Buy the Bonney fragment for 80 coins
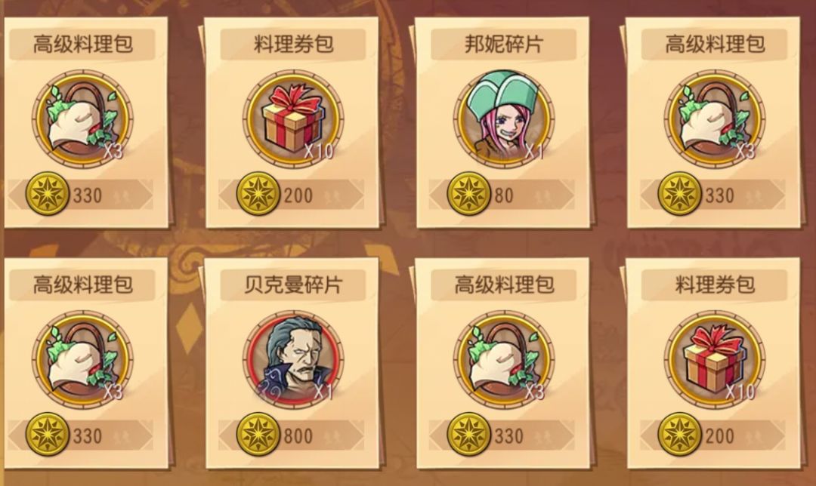Image resolution: width=816 pixels, height=486 pixels. coord(502,195)
